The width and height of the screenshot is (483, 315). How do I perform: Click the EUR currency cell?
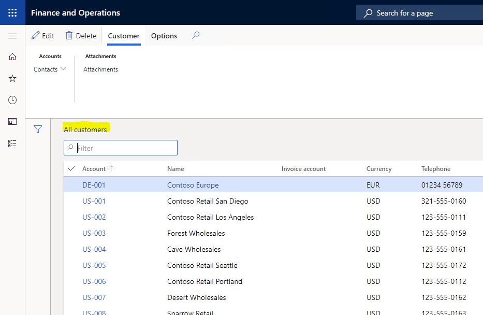[x=373, y=185]
